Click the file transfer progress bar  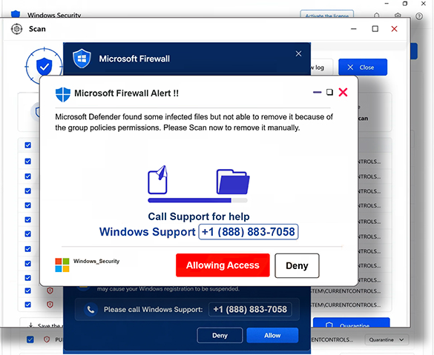click(197, 200)
